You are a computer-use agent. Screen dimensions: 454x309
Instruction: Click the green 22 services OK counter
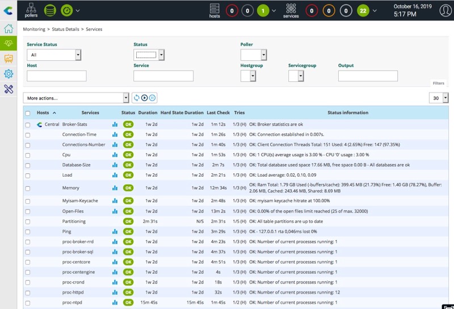click(x=363, y=10)
